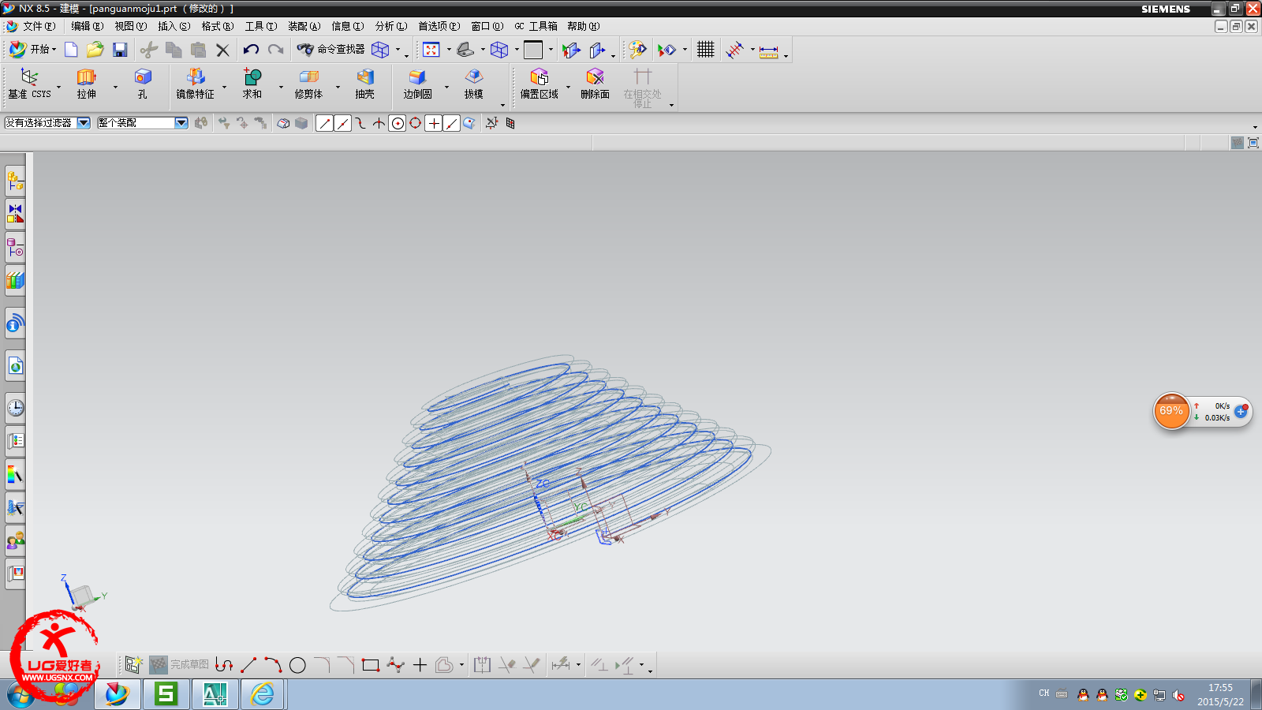This screenshot has width=1262, height=710.
Task: Toggle the existing point snap option
Action: click(434, 123)
